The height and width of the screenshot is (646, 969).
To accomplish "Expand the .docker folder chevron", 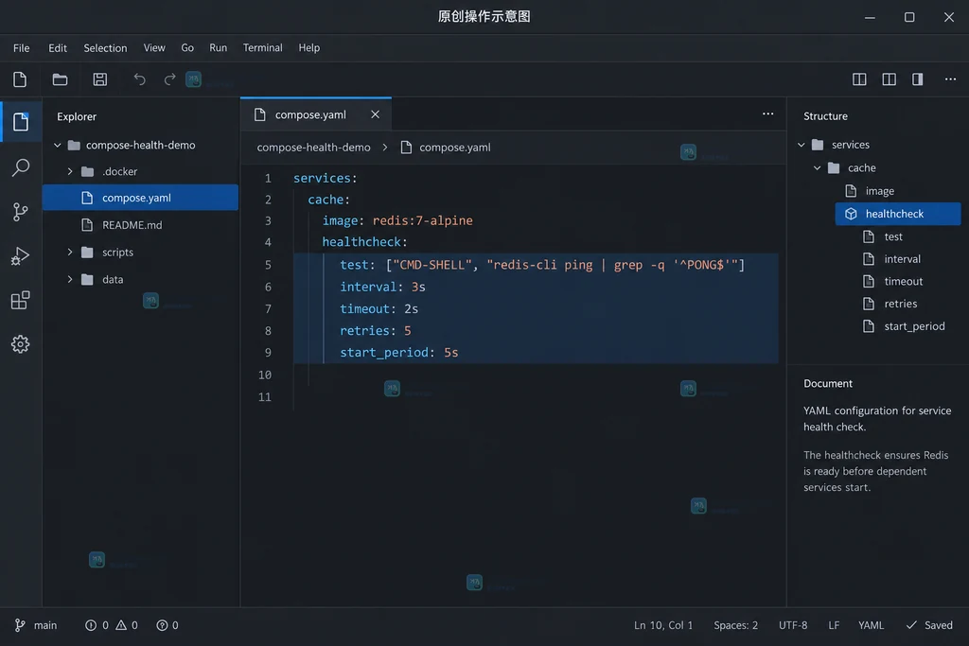I will (70, 172).
